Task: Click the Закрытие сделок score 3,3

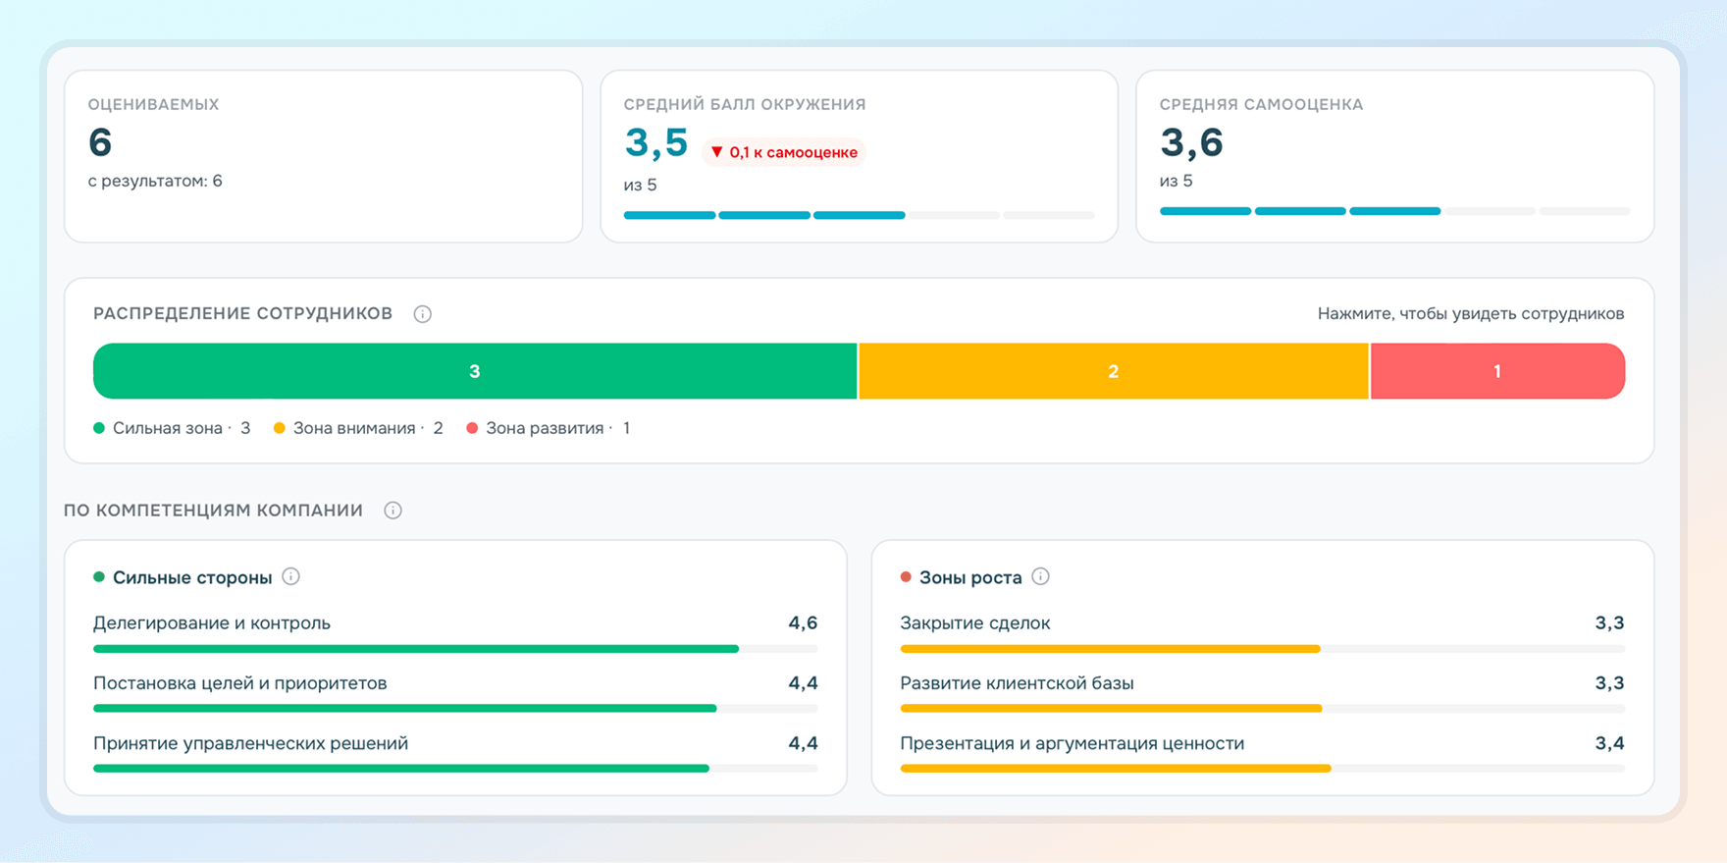Action: coord(1610,623)
